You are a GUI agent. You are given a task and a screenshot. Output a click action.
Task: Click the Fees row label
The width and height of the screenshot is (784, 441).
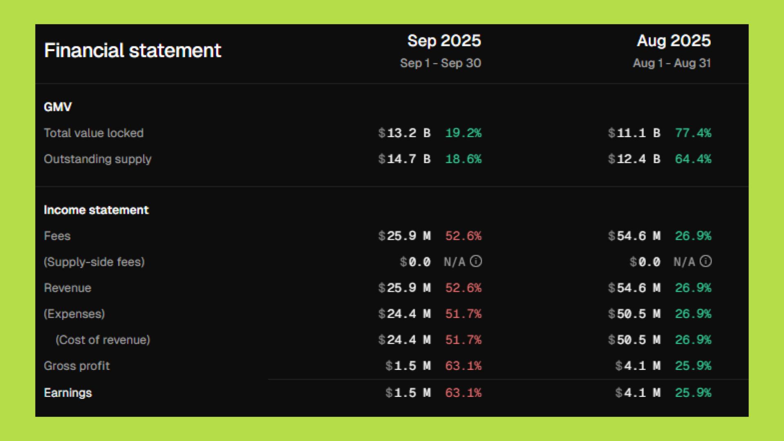[57, 236]
